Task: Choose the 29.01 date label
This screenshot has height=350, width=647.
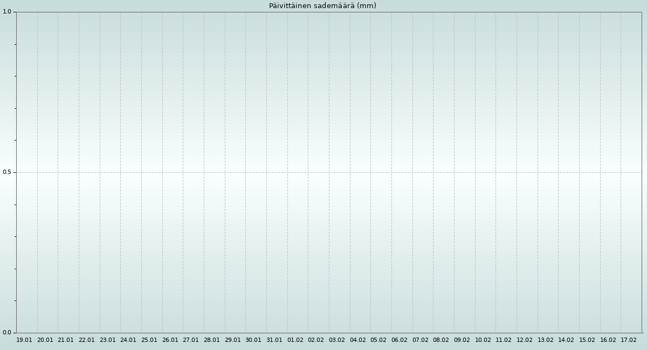Action: click(233, 340)
